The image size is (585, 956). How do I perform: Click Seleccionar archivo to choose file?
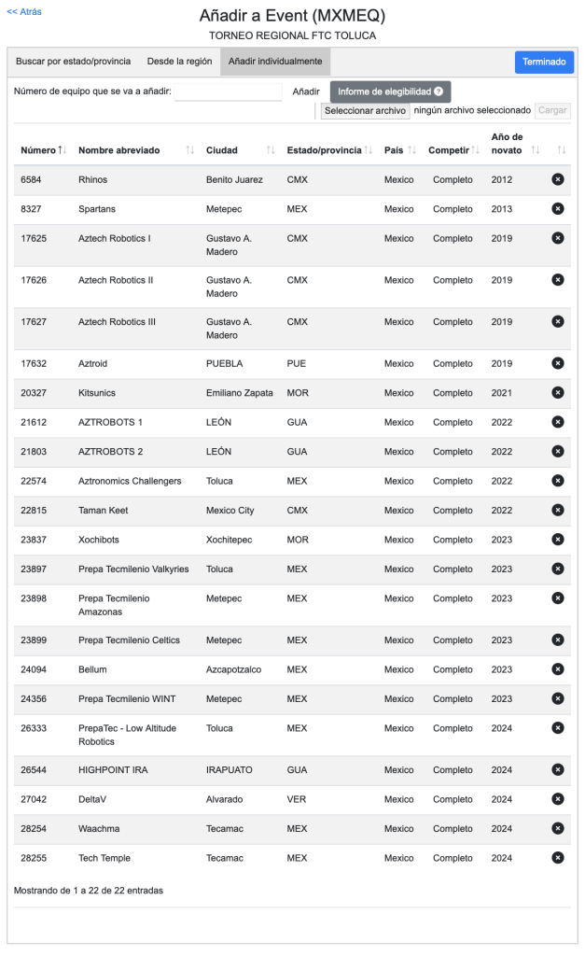point(365,110)
